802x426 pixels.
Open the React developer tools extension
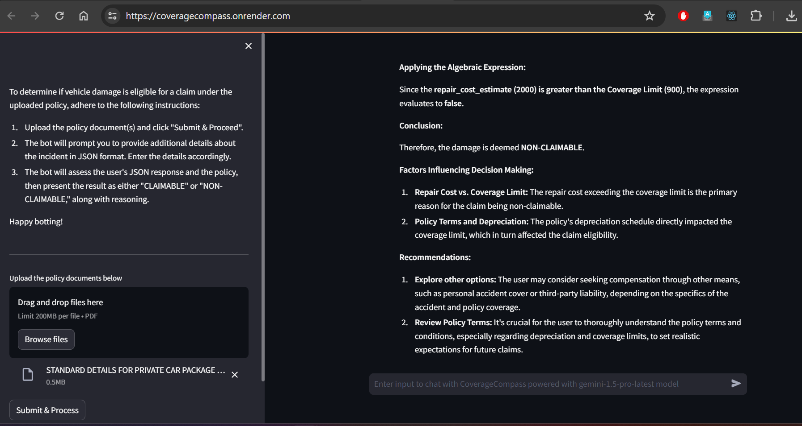tap(731, 16)
